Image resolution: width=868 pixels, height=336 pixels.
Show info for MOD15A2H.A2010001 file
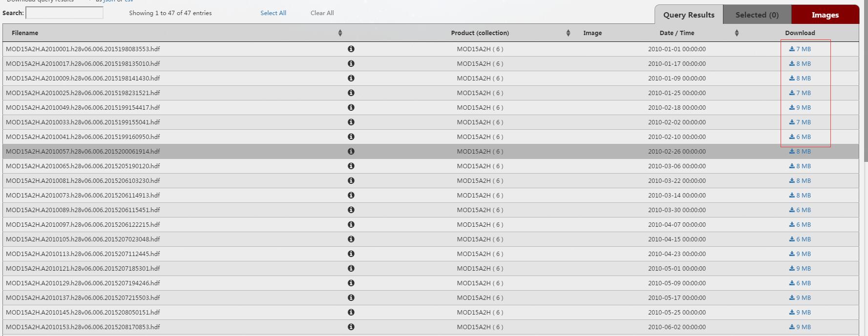pos(351,49)
